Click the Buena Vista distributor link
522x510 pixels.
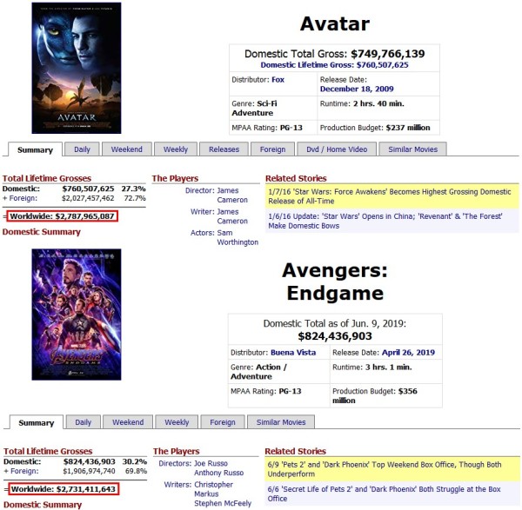pos(293,353)
